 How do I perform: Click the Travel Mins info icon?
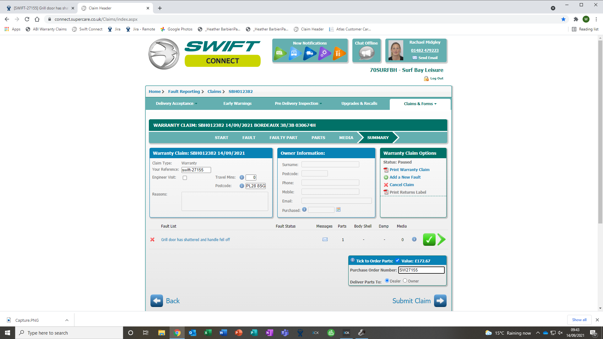coord(242,177)
